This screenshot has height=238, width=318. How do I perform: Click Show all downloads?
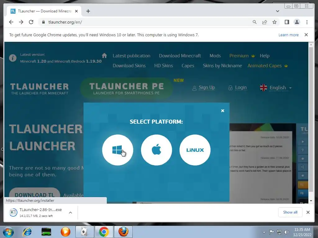coord(290,212)
